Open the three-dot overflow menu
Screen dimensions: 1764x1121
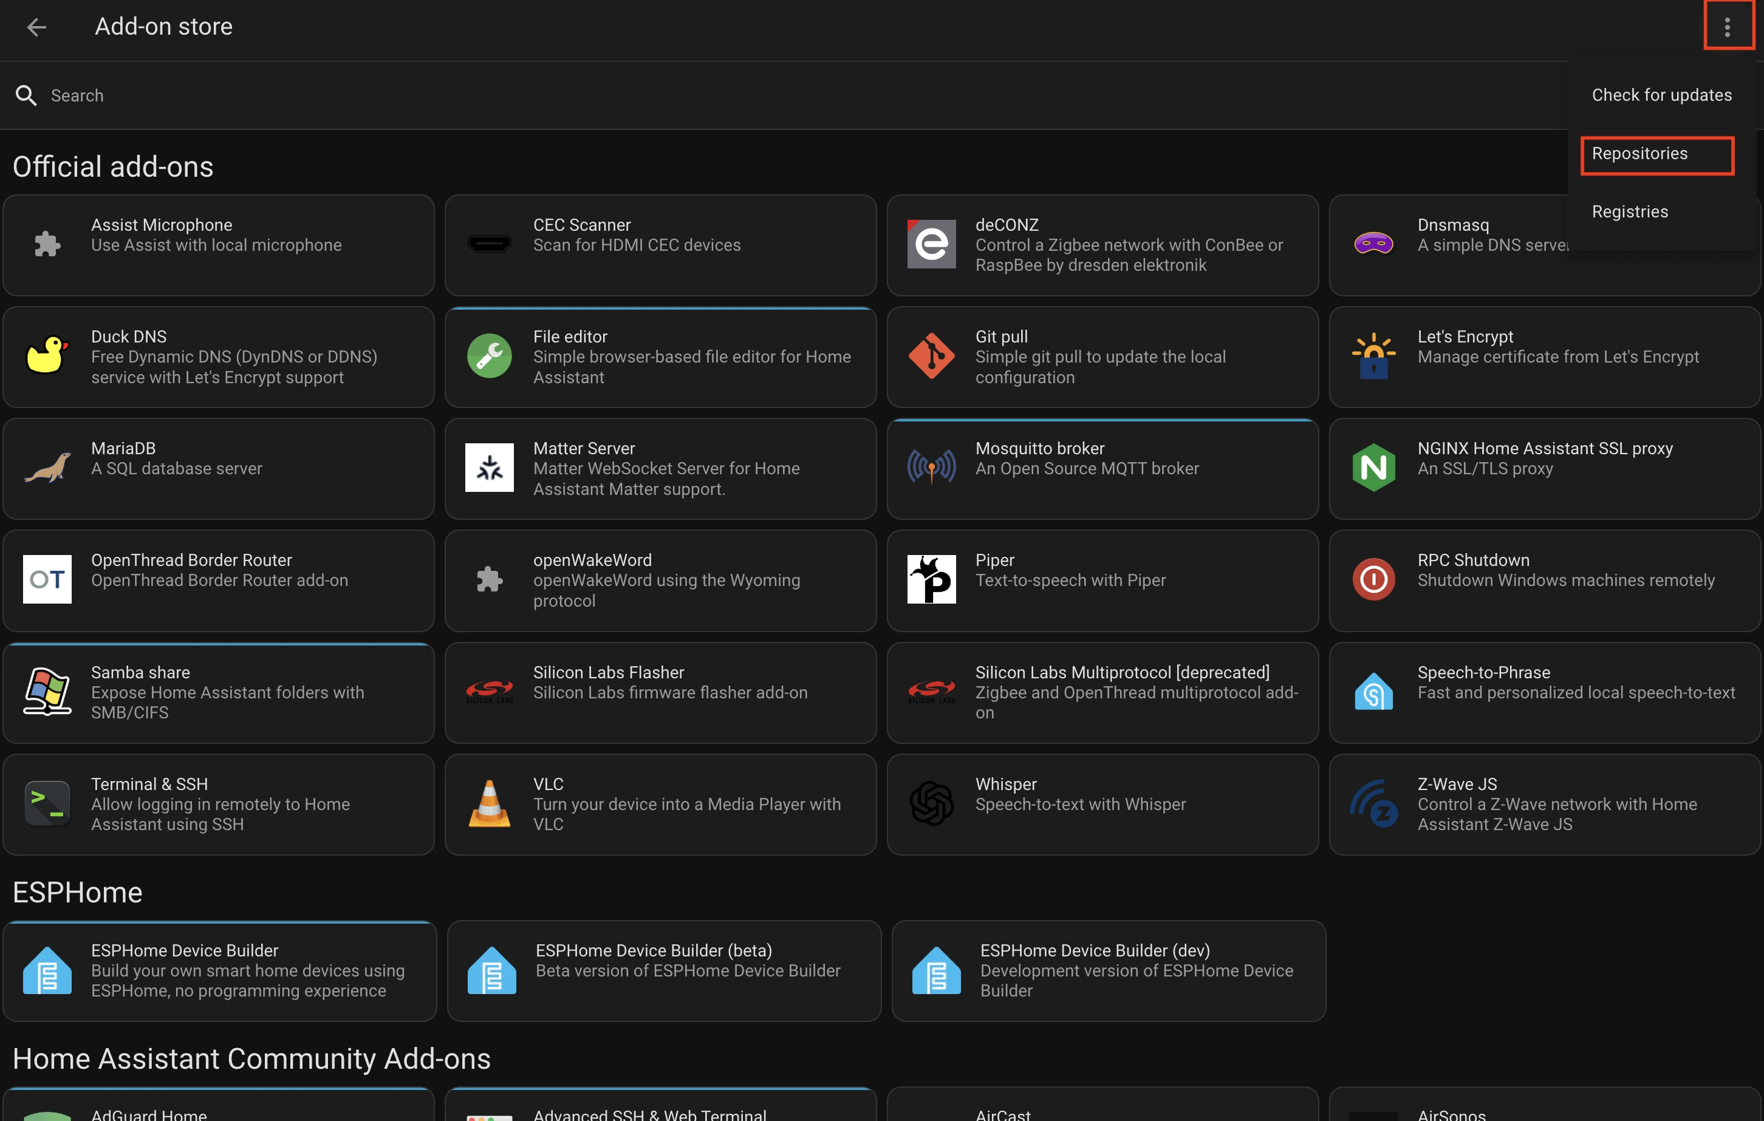coord(1726,27)
